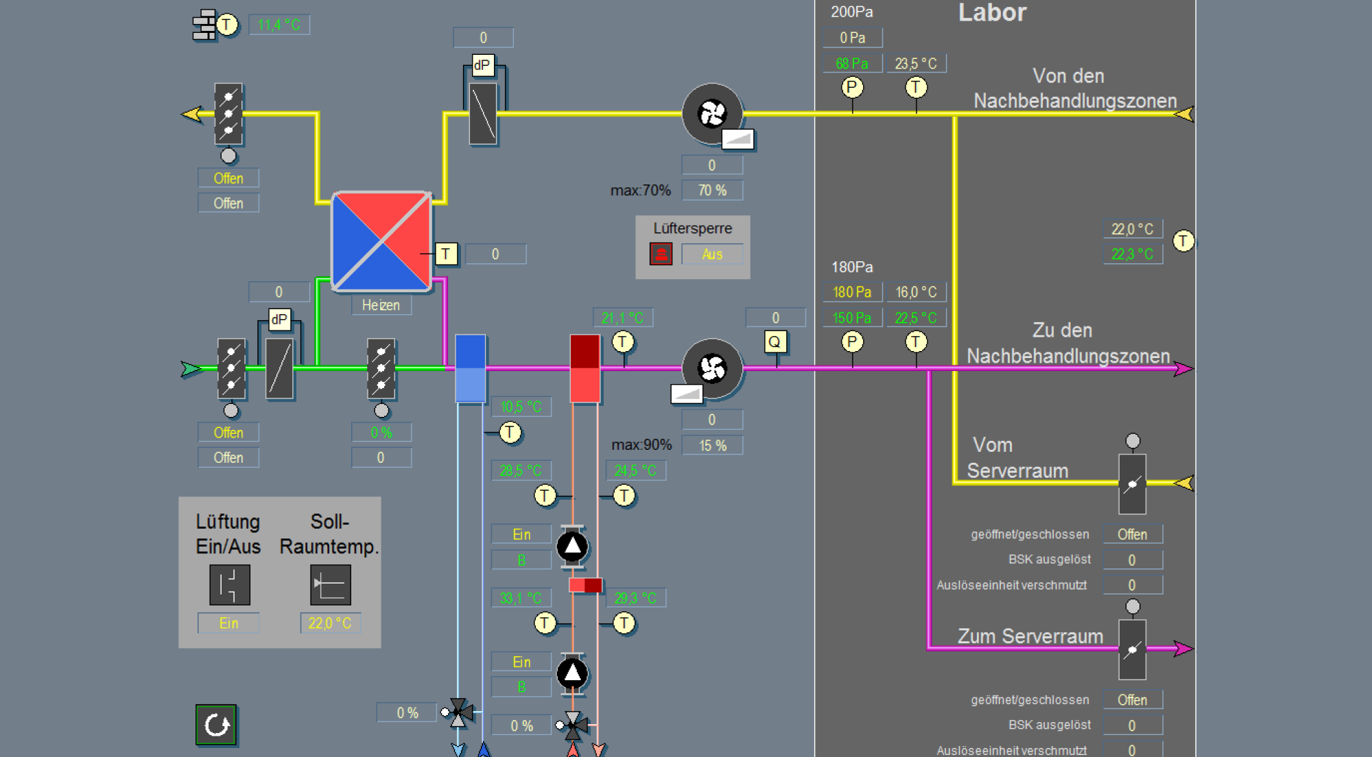
Task: Click the Zum Serverraum Offen status field
Action: tap(1132, 700)
